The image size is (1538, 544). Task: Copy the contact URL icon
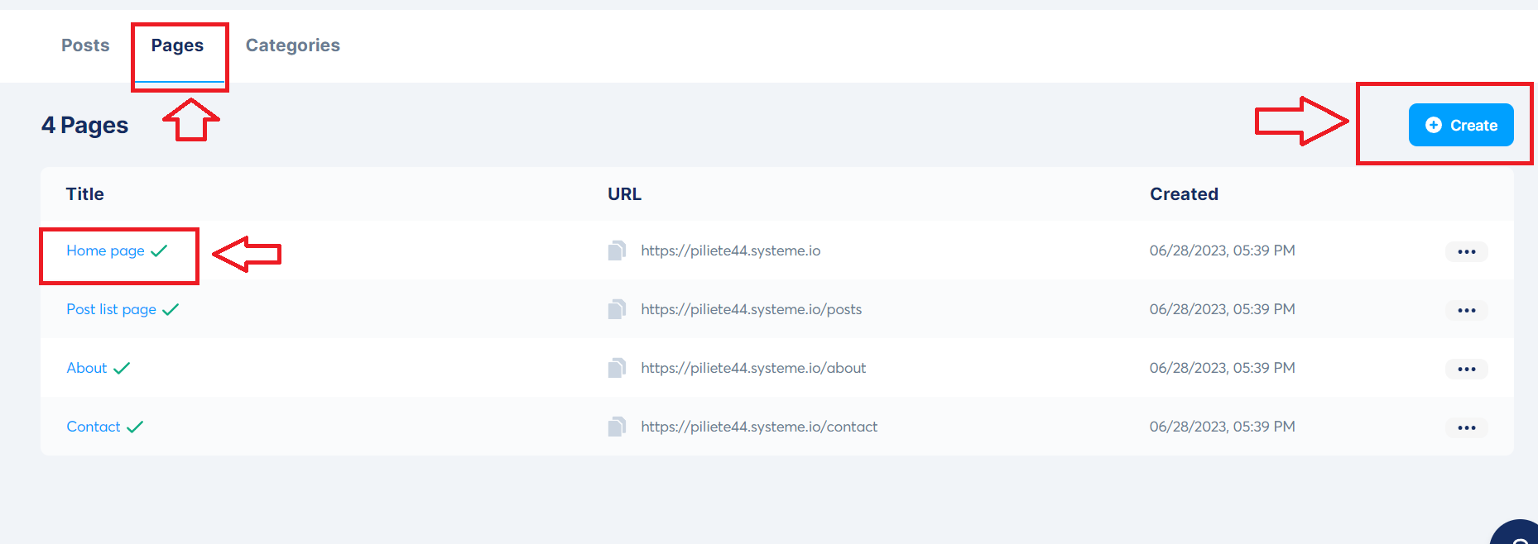tap(617, 427)
